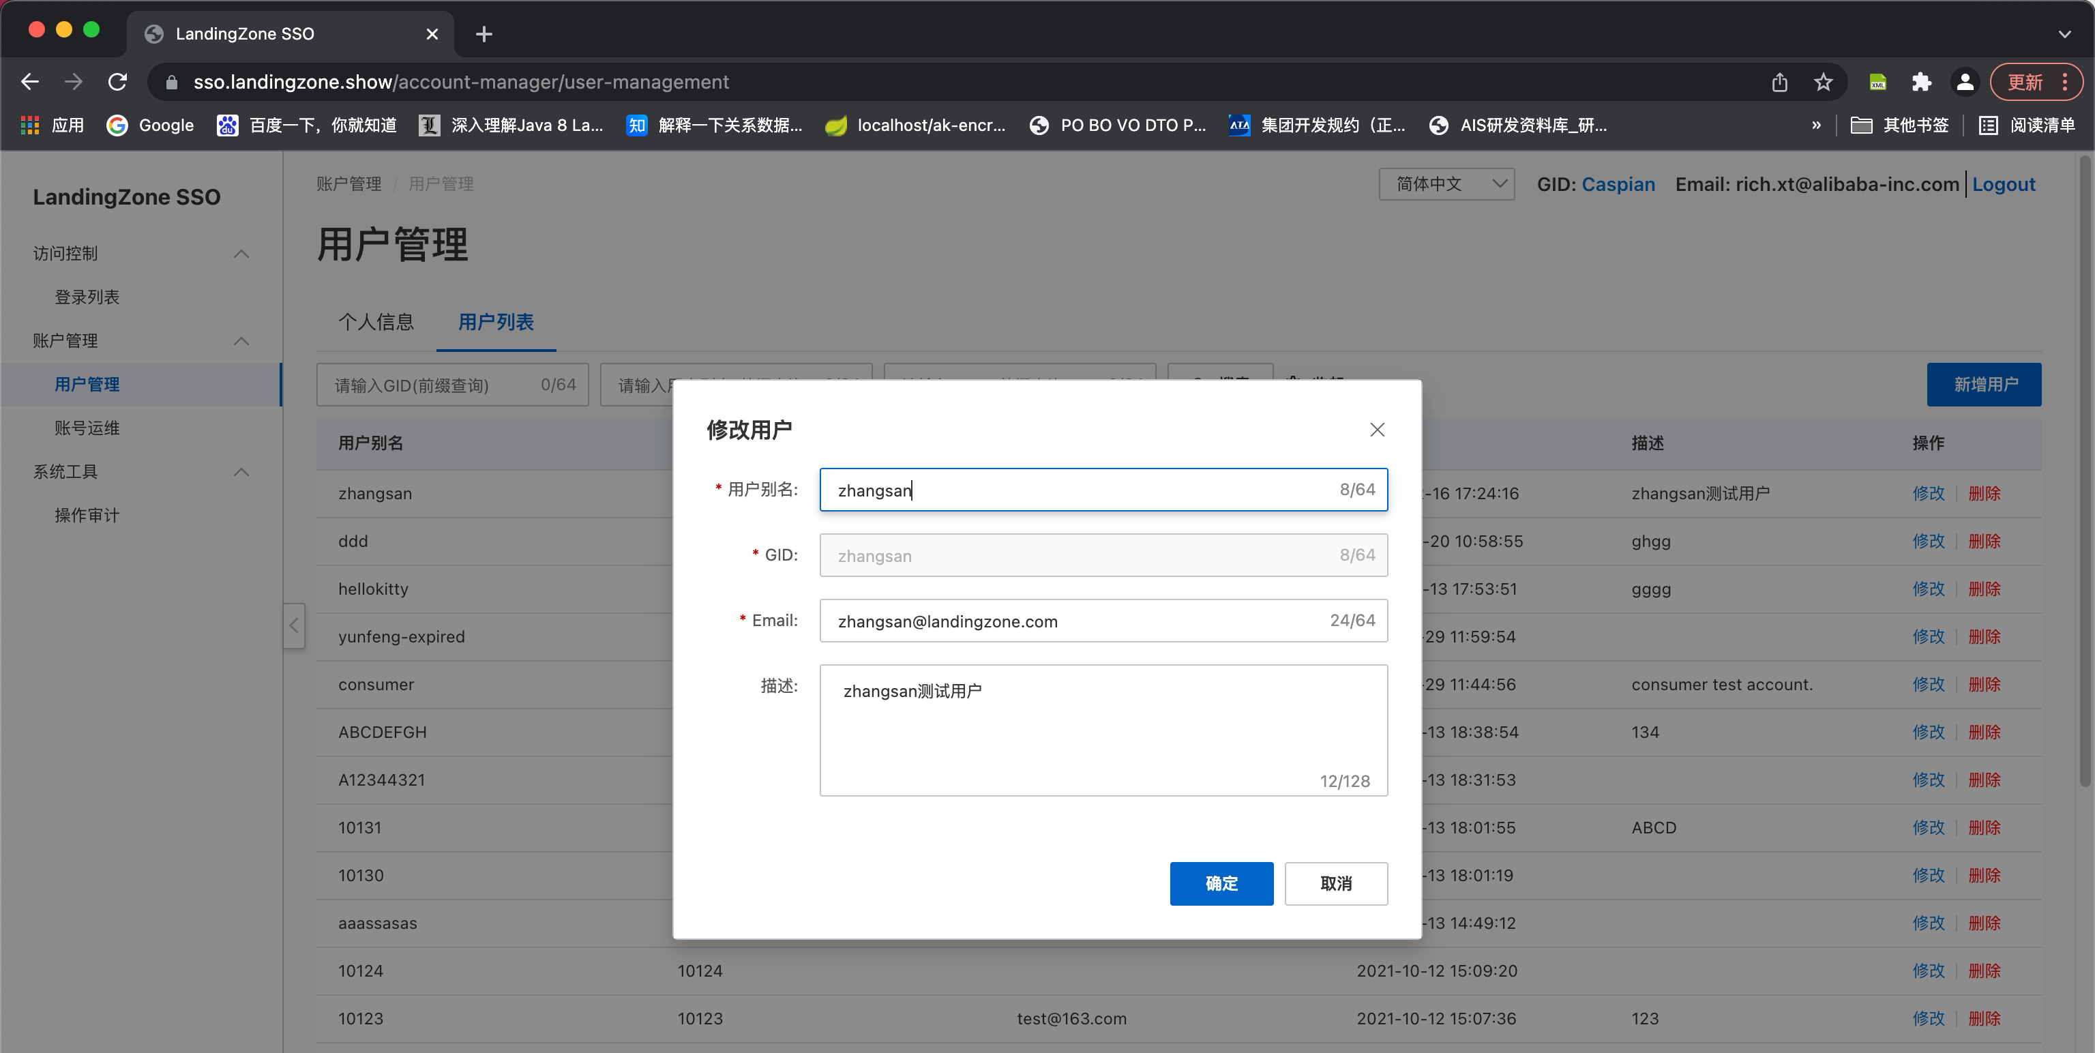The width and height of the screenshot is (2095, 1053).
Task: Click the share page icon in address bar
Action: click(x=1779, y=82)
